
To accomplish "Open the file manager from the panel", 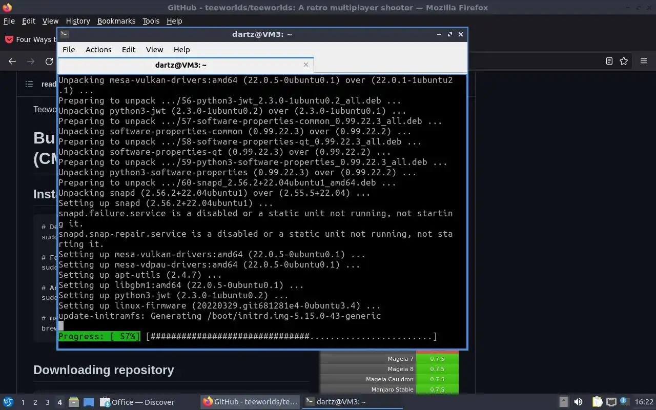I will (73, 402).
